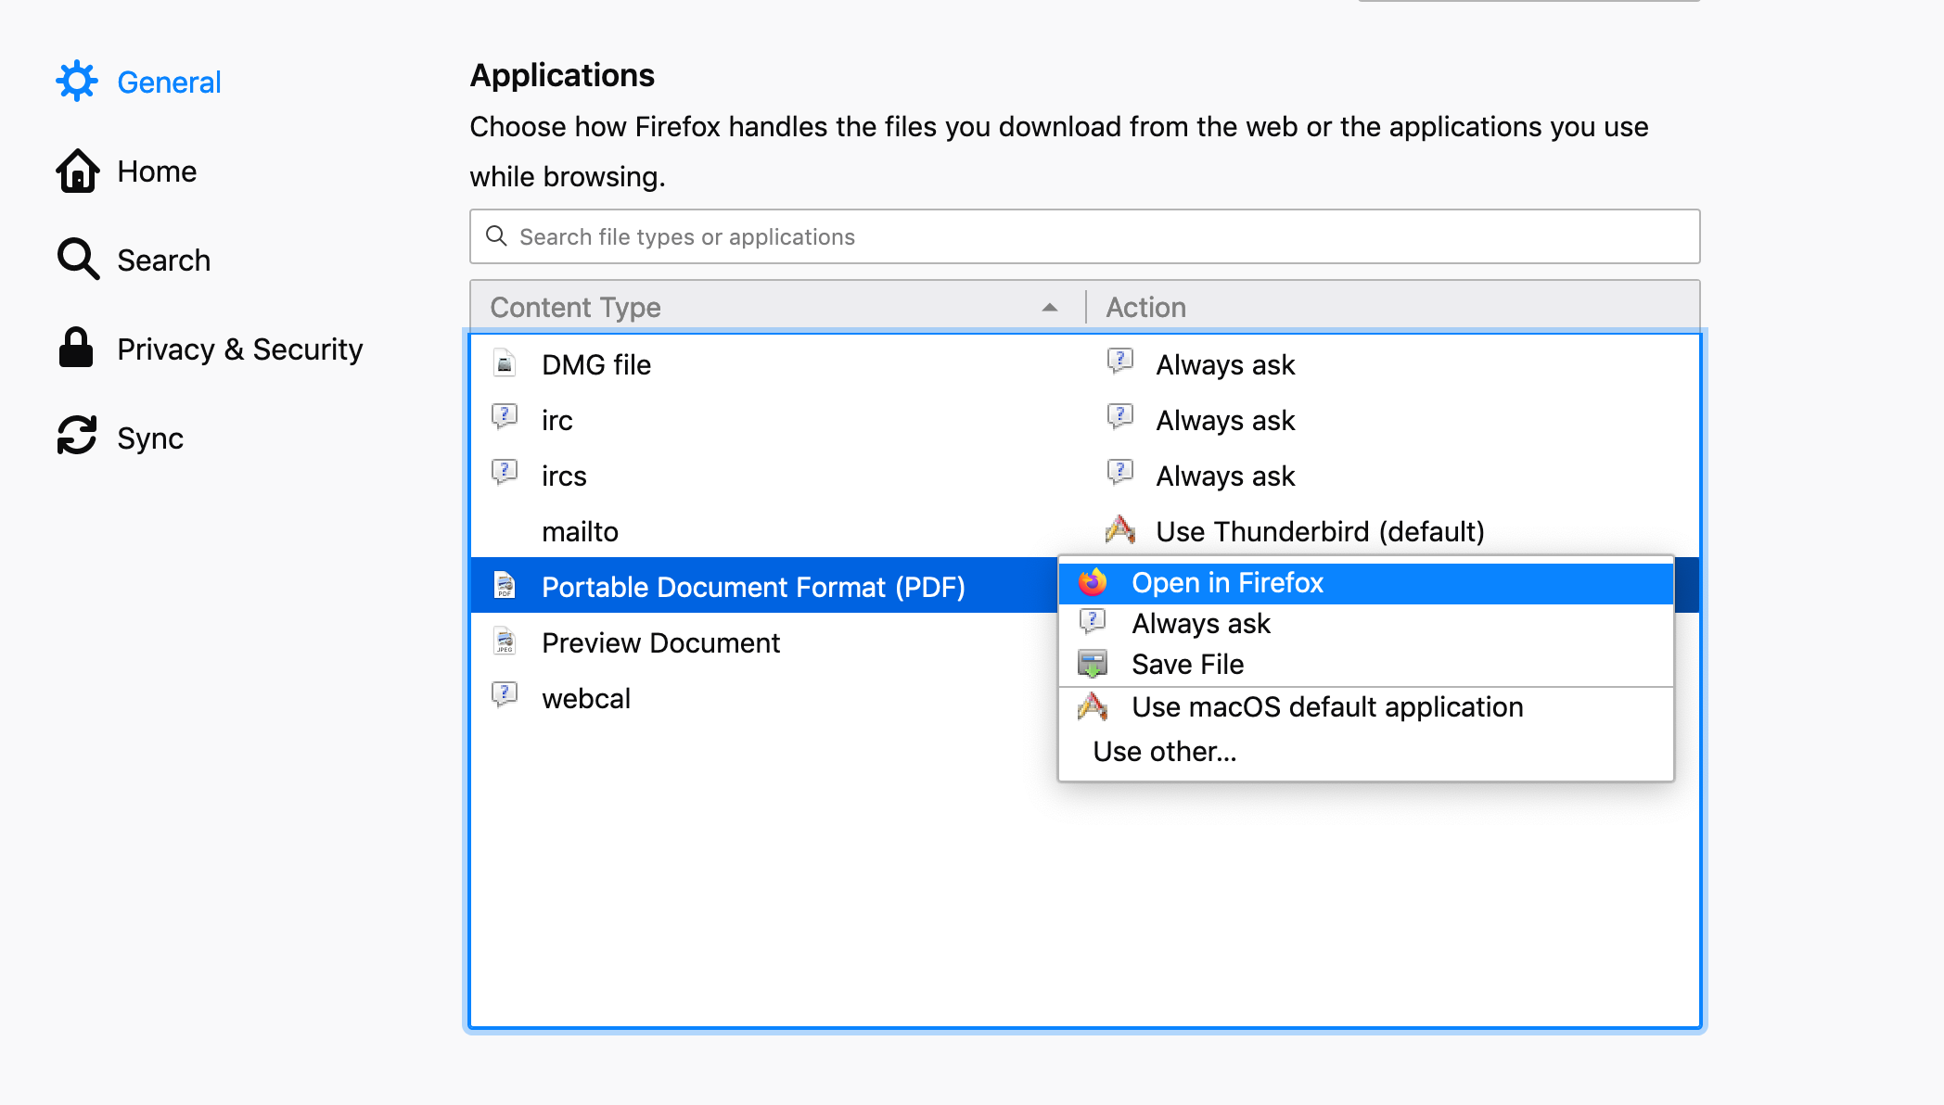This screenshot has height=1105, width=1944.
Task: Click the Home house icon
Action: click(77, 171)
